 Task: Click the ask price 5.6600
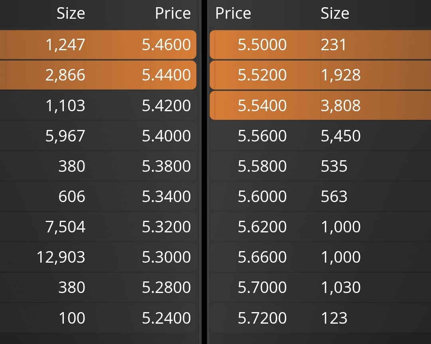tap(262, 257)
